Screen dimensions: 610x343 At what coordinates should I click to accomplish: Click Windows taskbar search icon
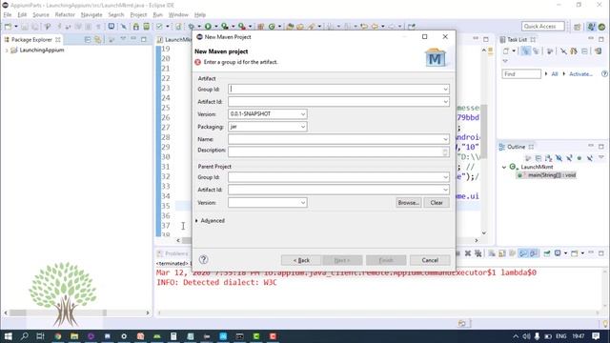24,336
